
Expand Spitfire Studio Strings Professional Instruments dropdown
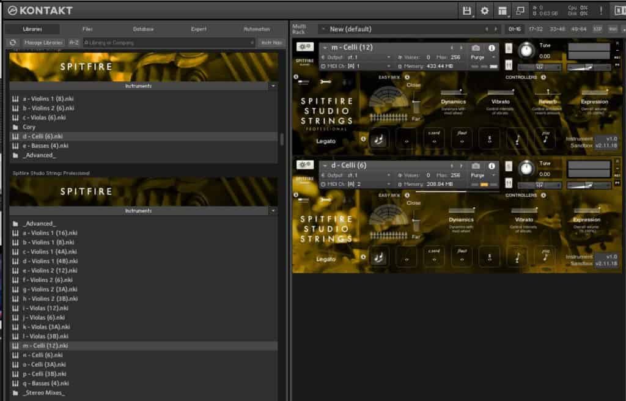(273, 210)
